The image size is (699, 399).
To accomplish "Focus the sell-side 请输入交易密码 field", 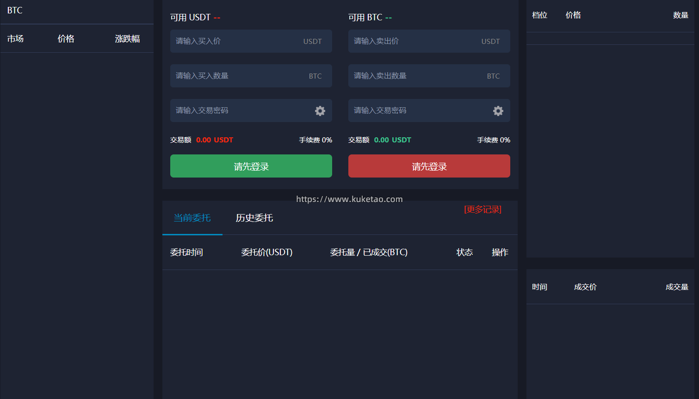I will tap(429, 110).
